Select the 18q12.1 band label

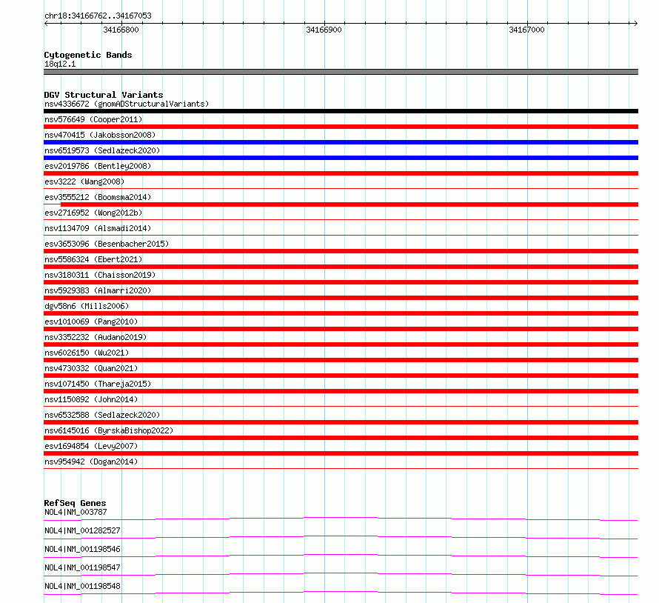tap(60, 64)
